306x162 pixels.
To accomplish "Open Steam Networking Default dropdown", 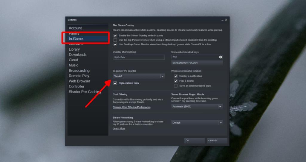I will point(197,123).
